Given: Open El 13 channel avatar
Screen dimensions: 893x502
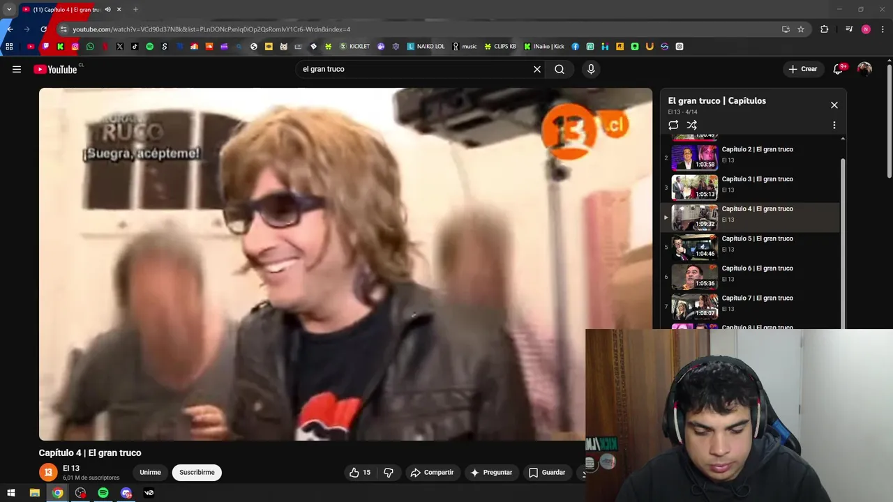Looking at the screenshot, I should click(x=48, y=473).
